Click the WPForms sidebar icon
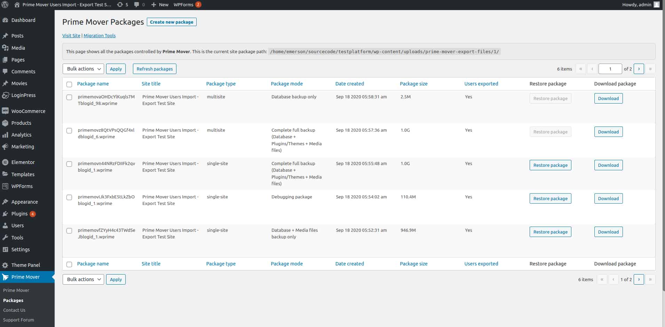This screenshot has width=665, height=327. pos(5,186)
